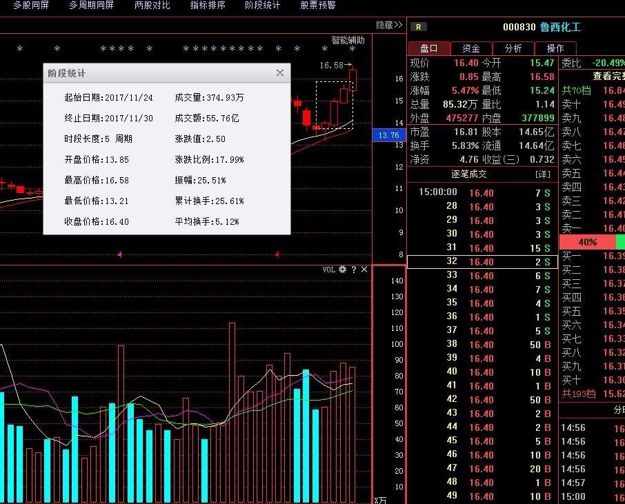Click 查看完整 order book link

608,76
